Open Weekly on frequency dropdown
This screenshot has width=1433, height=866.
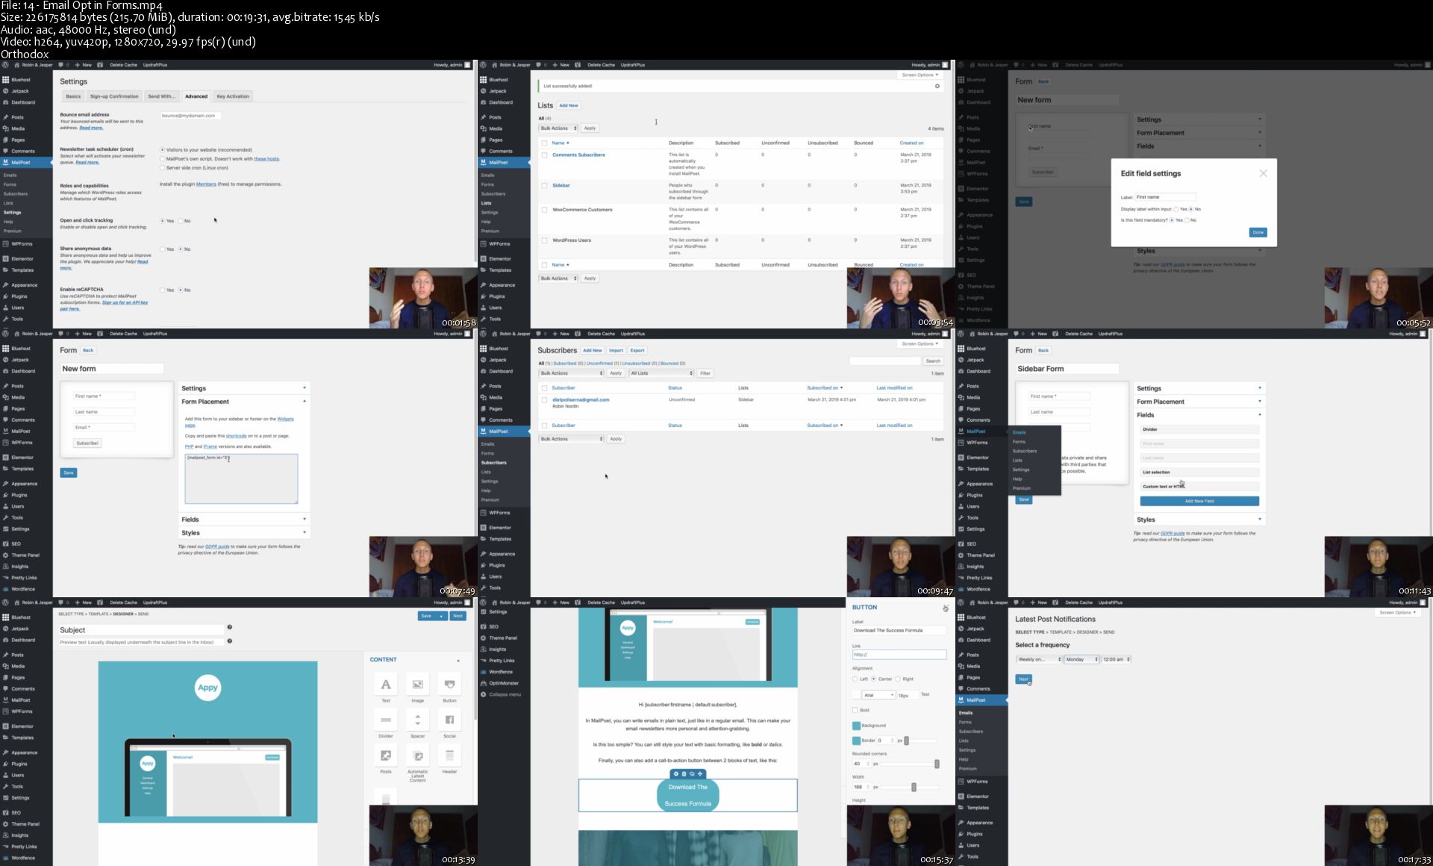click(1038, 659)
